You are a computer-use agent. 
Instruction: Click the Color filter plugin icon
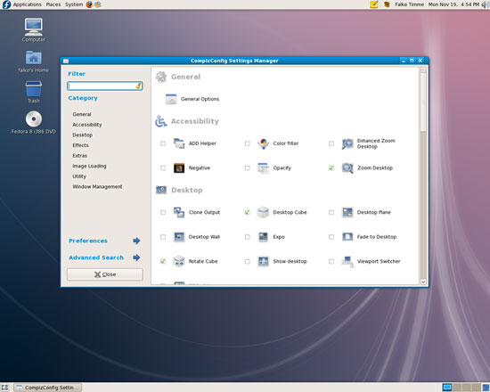(263, 143)
